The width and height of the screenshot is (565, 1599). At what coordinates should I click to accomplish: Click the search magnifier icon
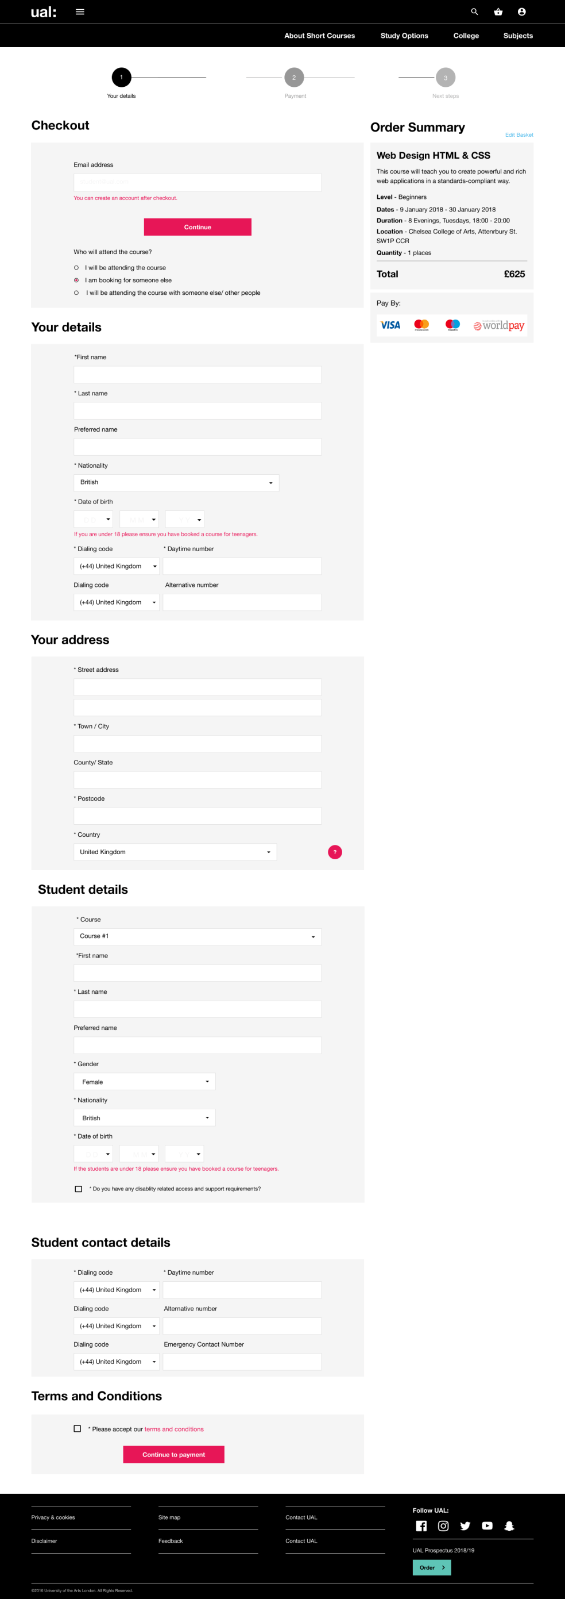click(474, 12)
